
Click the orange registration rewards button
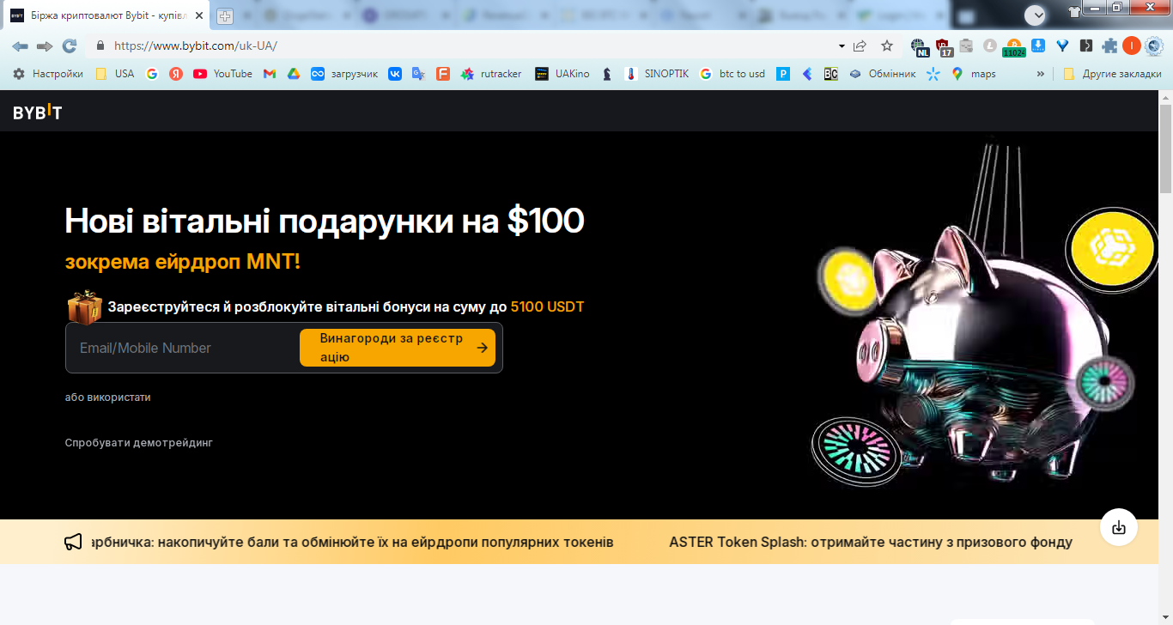pos(398,348)
